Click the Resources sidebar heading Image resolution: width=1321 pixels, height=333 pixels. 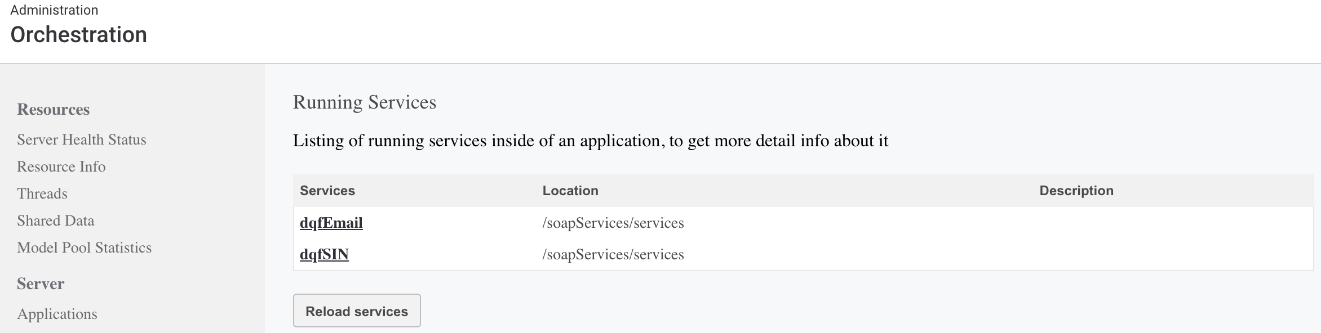coord(53,110)
